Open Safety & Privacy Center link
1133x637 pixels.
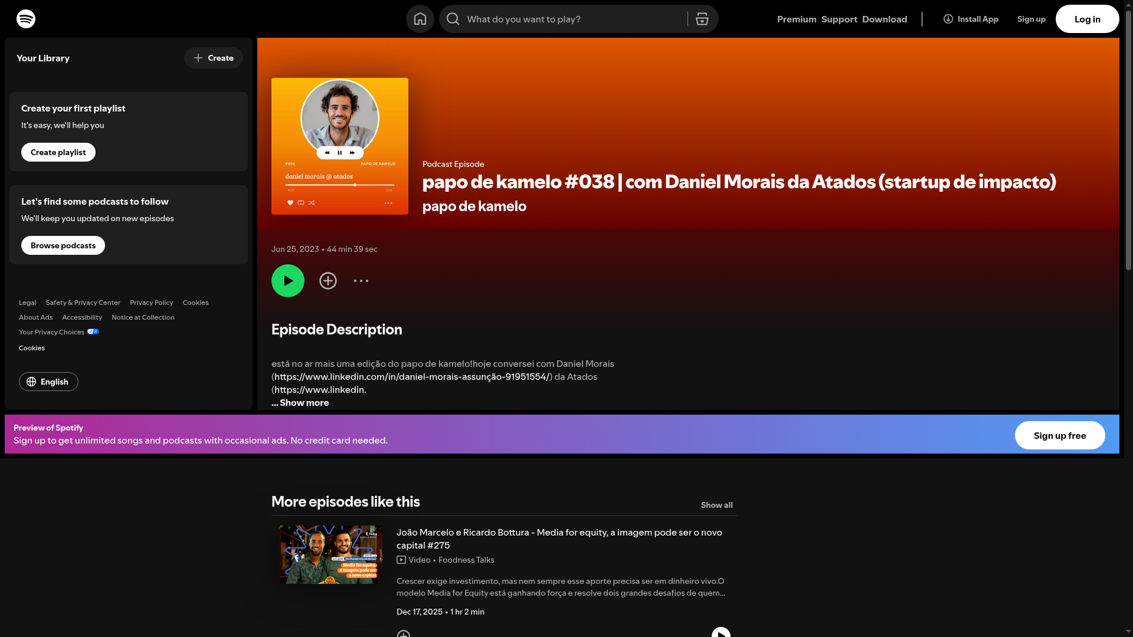[x=83, y=303]
